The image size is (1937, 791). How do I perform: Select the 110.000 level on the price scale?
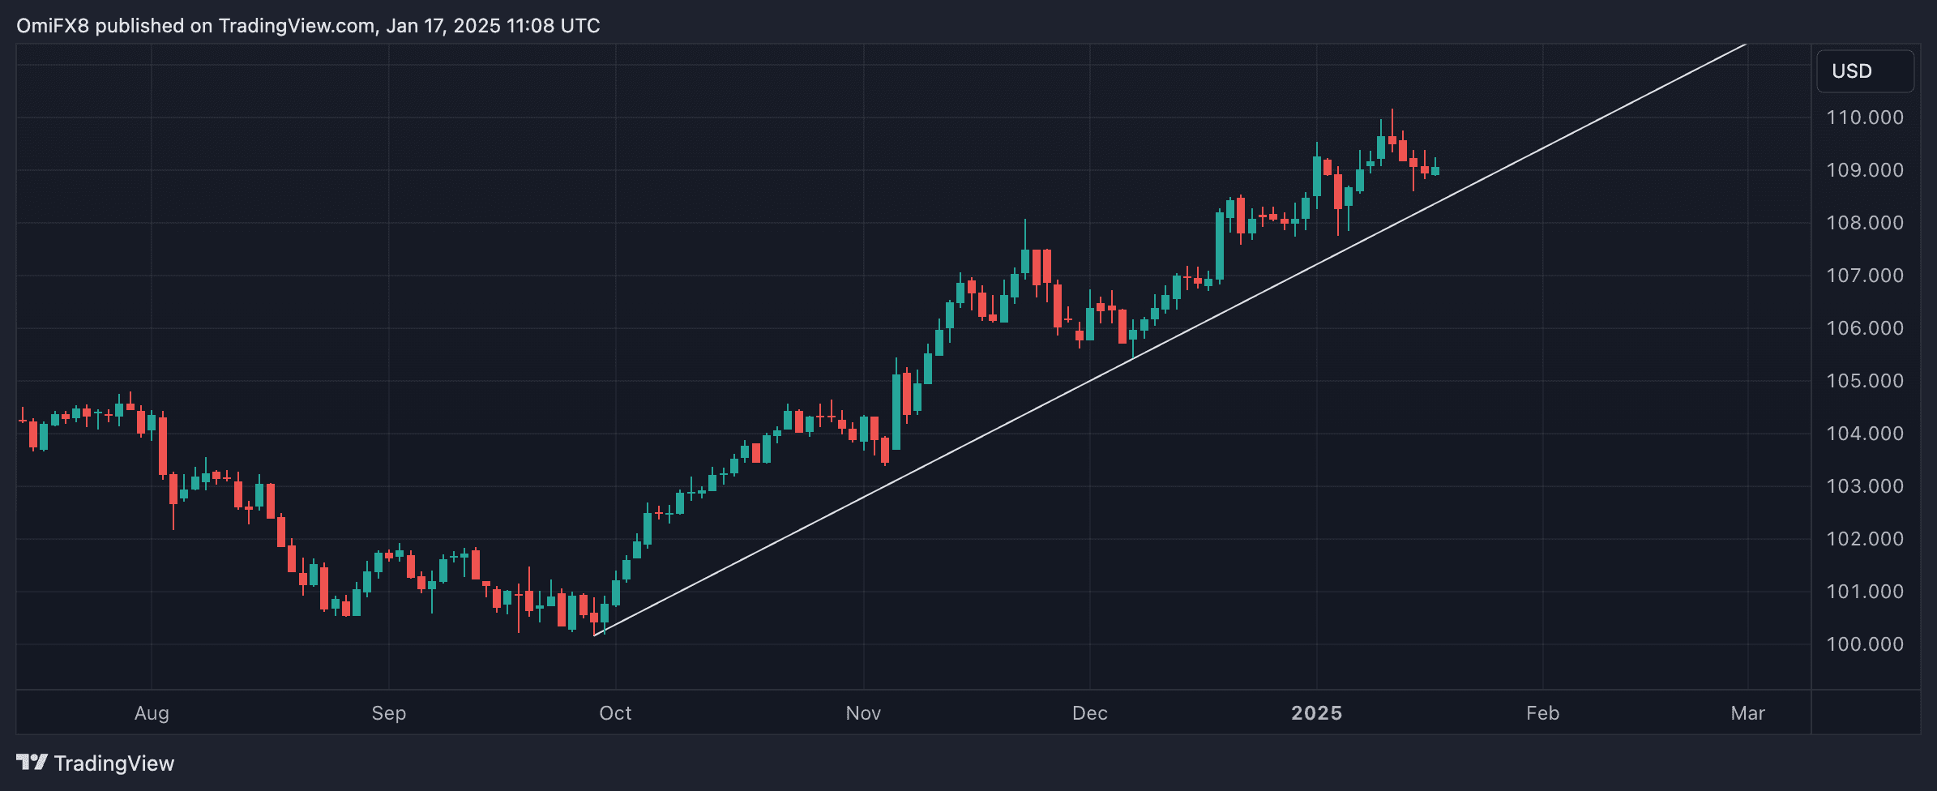[x=1866, y=117]
